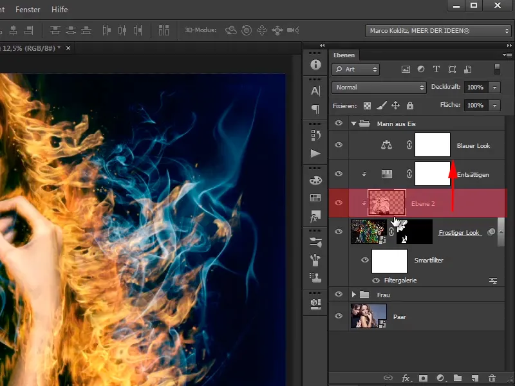Screen dimensions: 515x386
Task: Open the Art filter type dropdown
Action: 356,69
